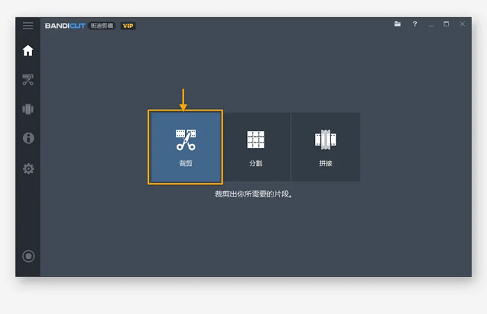Open the hamburger menu in the title bar

coord(28,26)
